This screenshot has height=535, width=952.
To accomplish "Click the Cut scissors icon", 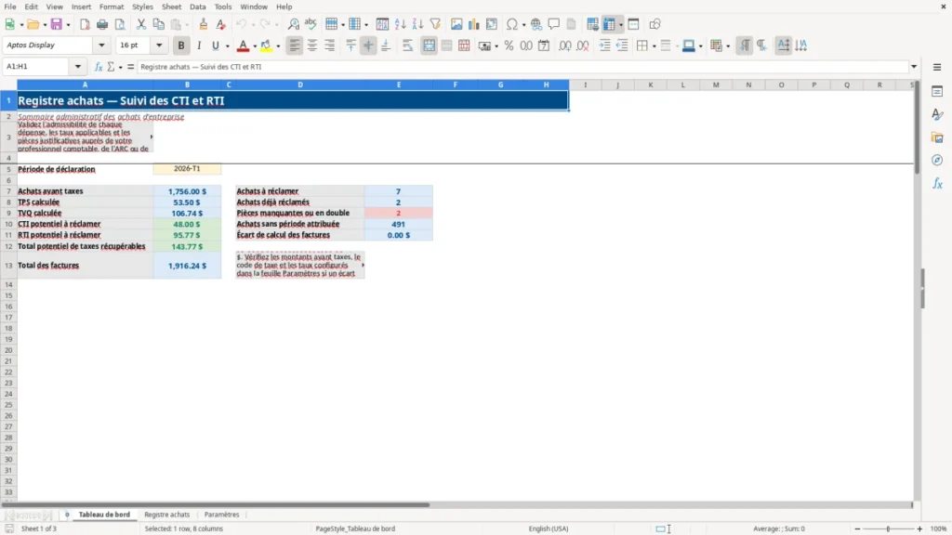I will pos(141,24).
